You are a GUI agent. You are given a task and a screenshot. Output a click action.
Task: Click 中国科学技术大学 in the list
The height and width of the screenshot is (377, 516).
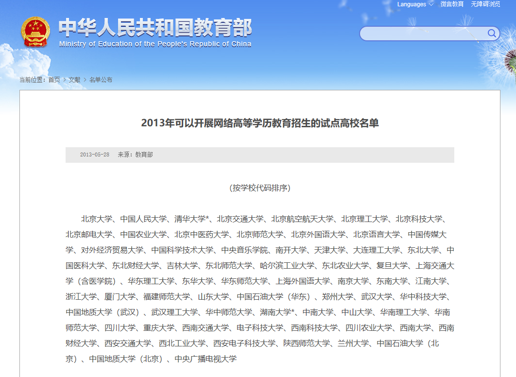click(182, 250)
